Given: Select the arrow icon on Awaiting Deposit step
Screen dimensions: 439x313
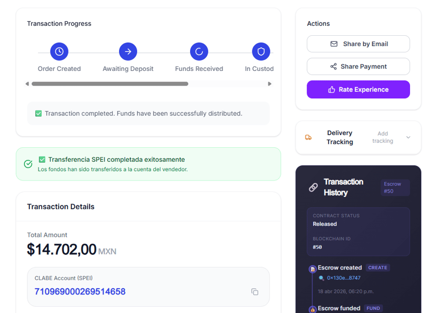Looking at the screenshot, I should tap(128, 51).
